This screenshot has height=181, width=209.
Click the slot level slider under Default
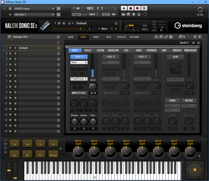point(66,29)
